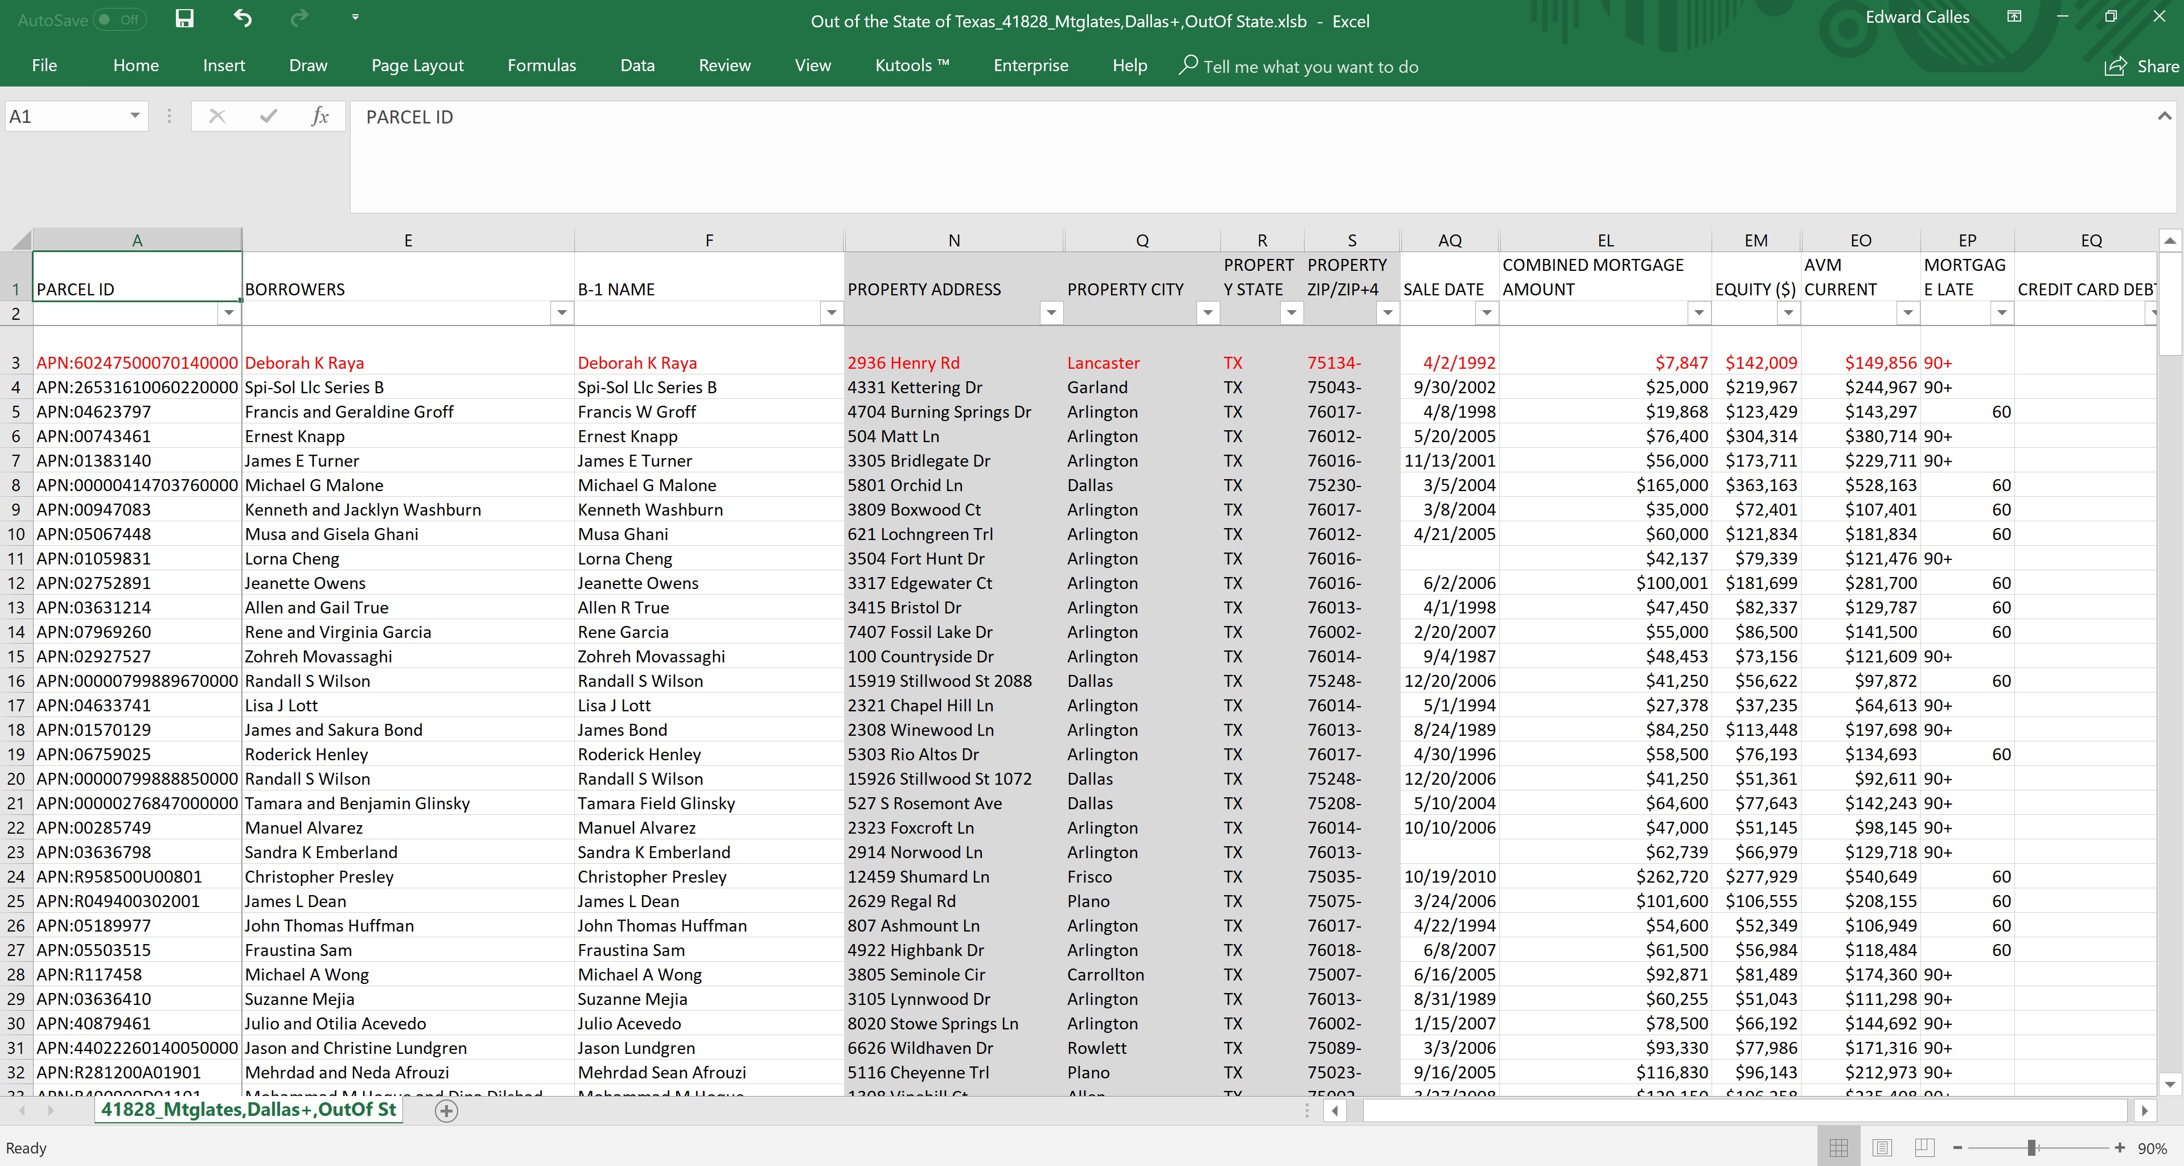This screenshot has width=2184, height=1166.
Task: Open the Page Layout ribbon tab
Action: click(x=417, y=65)
